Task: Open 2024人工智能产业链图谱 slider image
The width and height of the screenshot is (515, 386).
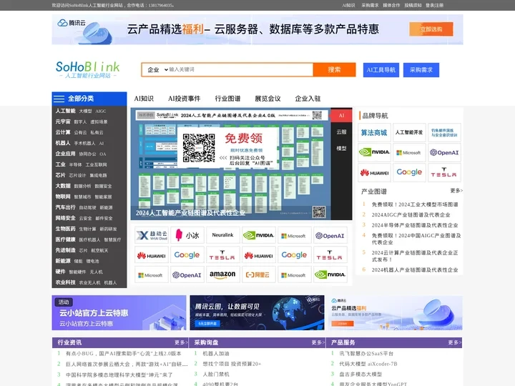Action: coord(230,164)
